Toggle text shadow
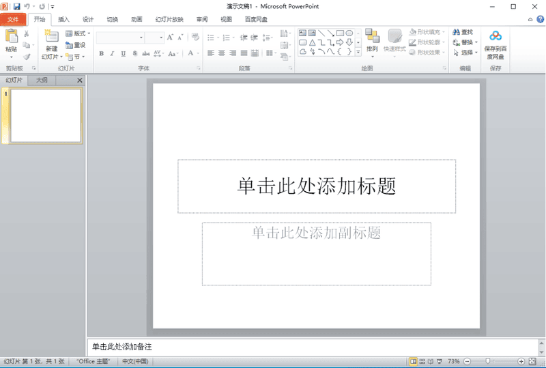 pos(134,53)
